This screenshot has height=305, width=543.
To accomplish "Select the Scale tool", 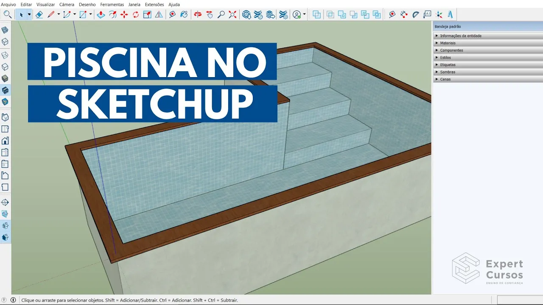I will (147, 14).
